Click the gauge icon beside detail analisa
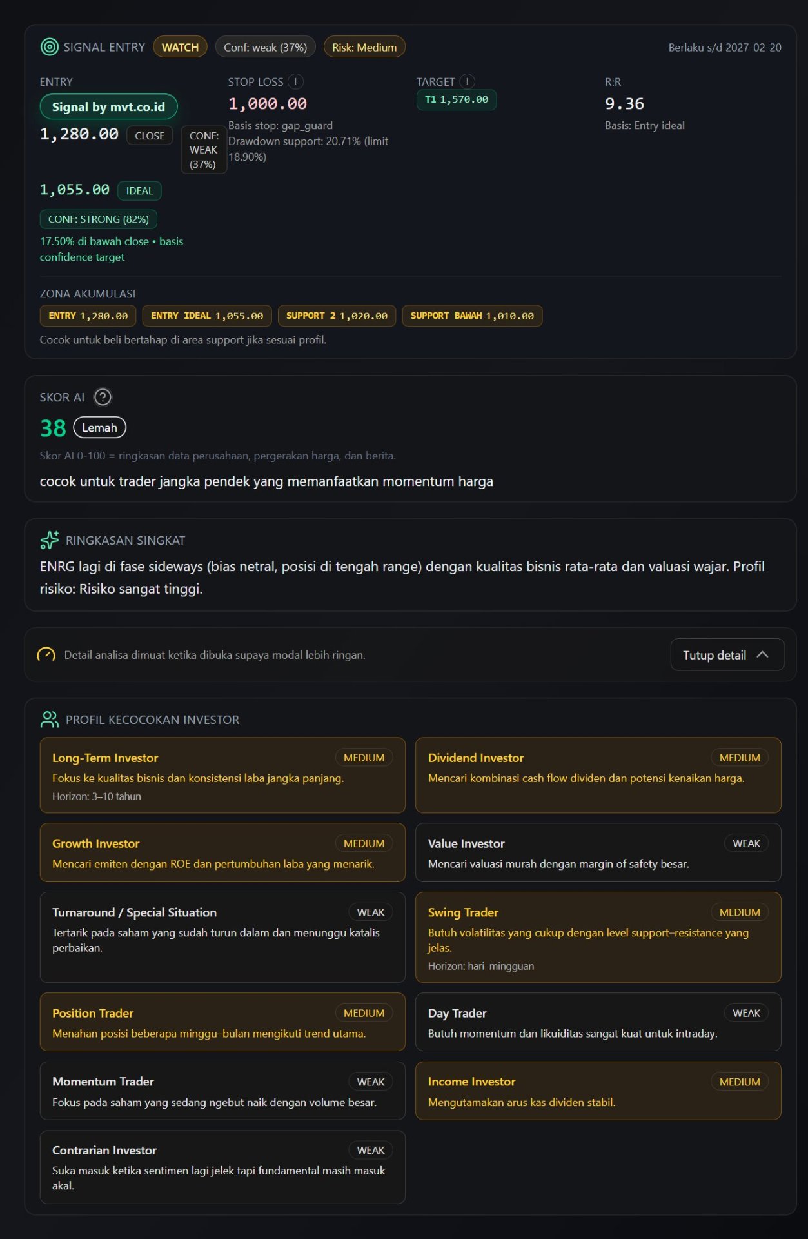 click(46, 655)
